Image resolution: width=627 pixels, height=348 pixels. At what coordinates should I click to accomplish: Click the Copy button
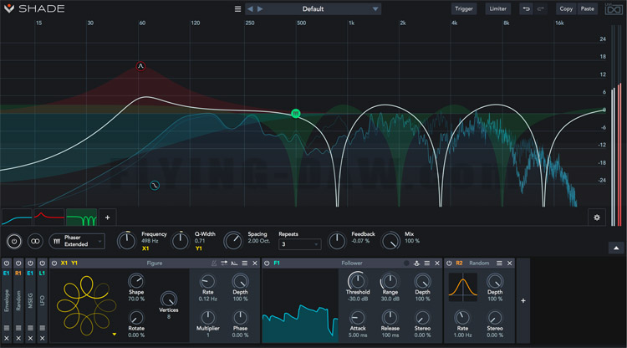pos(566,9)
